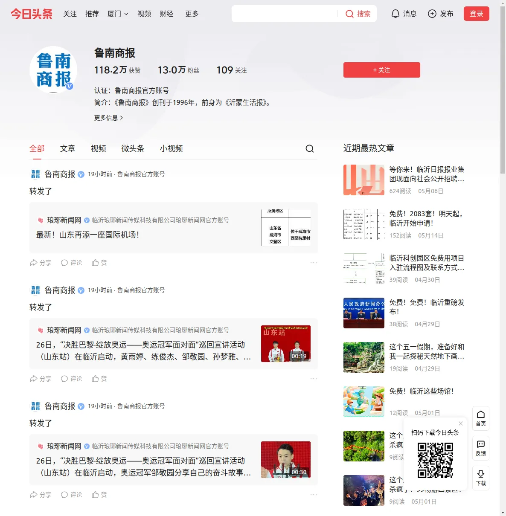Open the 国际机场 table thumbnail image

point(286,228)
